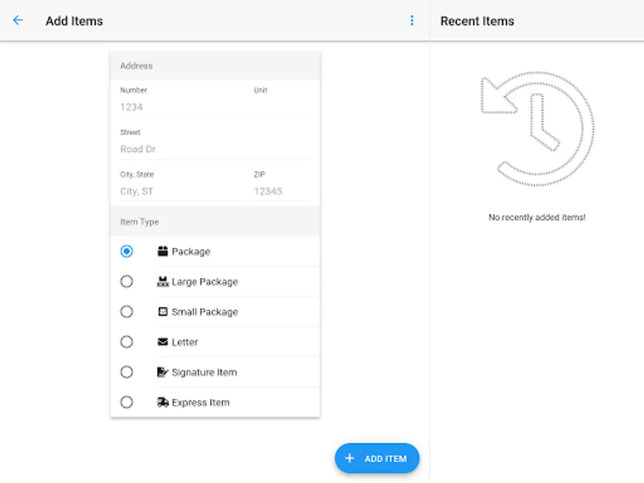Click the Large Package label text
The width and height of the screenshot is (644, 483).
204,282
